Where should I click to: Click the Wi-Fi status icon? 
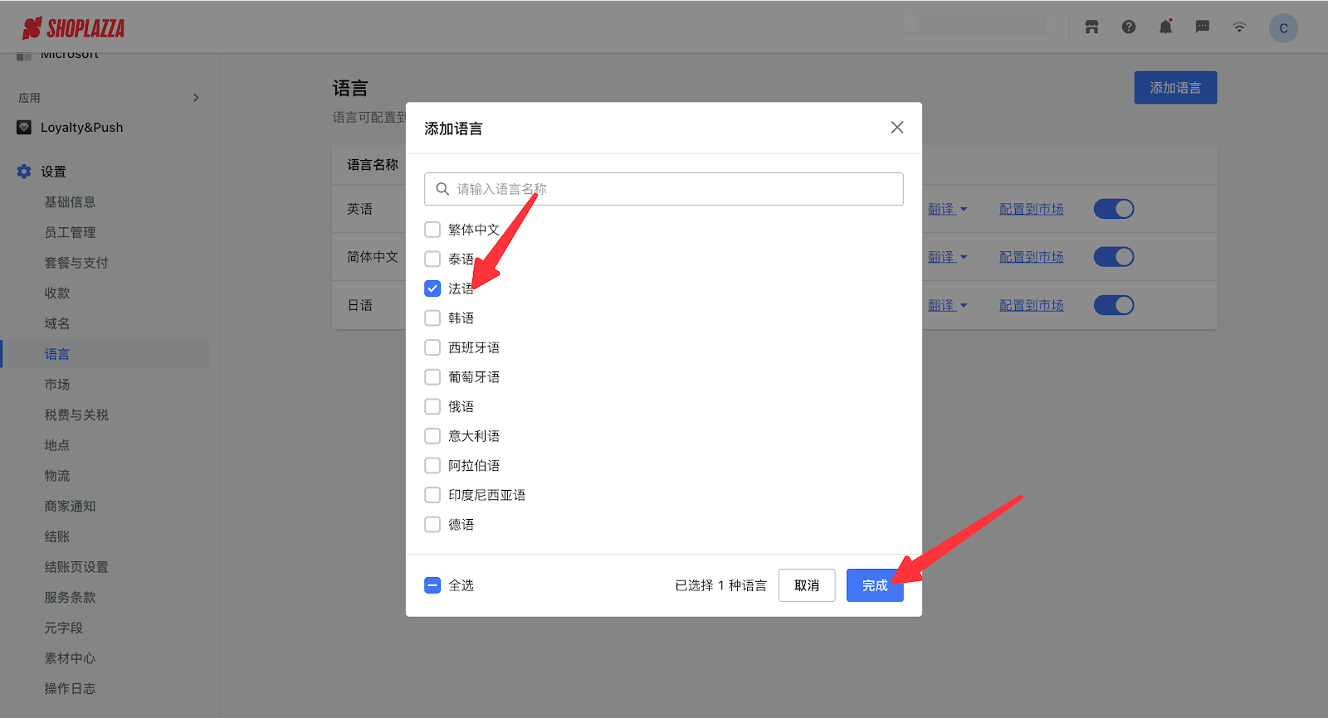point(1239,27)
